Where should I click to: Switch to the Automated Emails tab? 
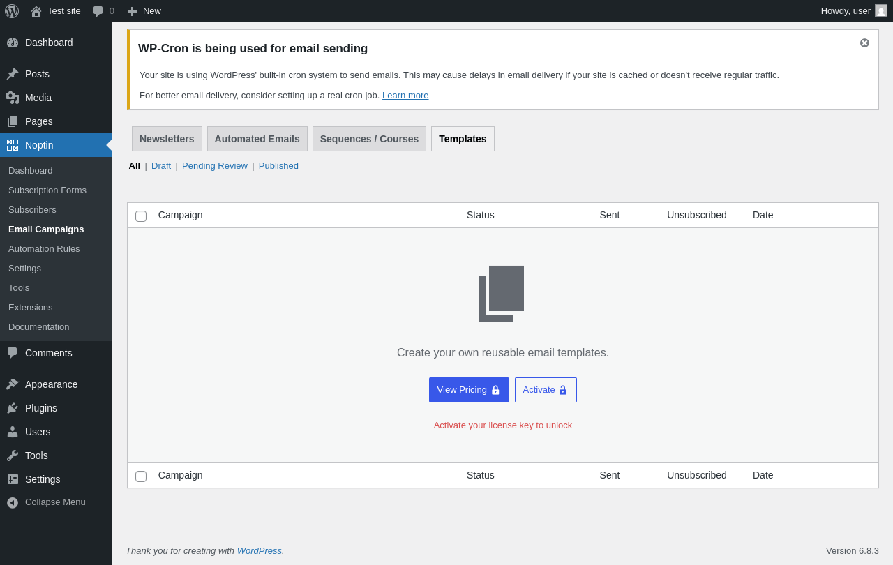[257, 139]
